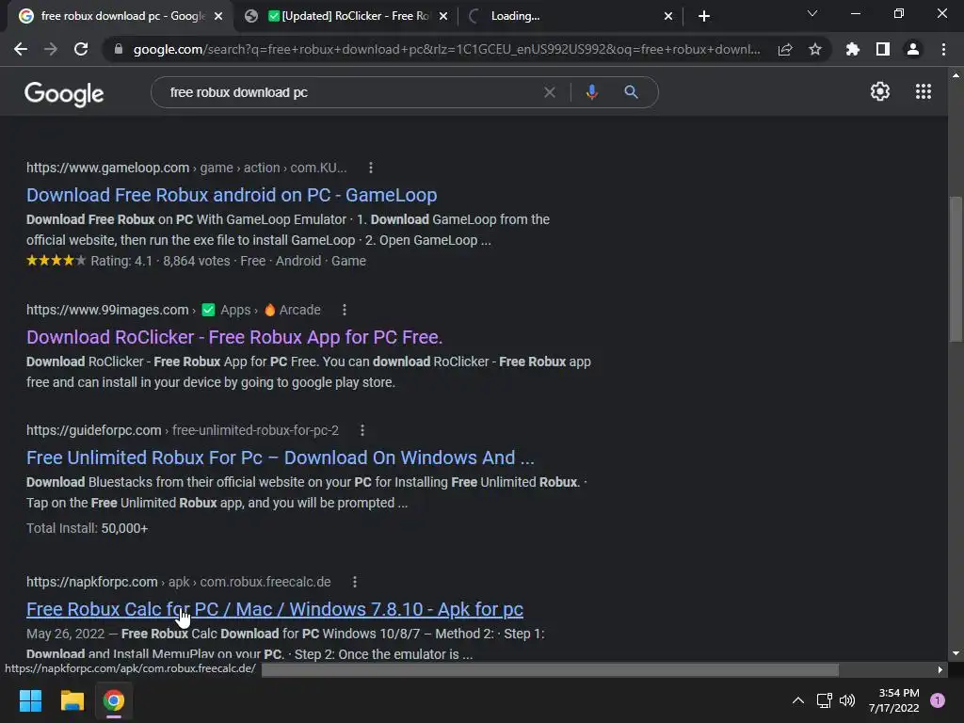Image resolution: width=964 pixels, height=723 pixels.
Task: Bookmark this page with the star
Action: click(814, 49)
